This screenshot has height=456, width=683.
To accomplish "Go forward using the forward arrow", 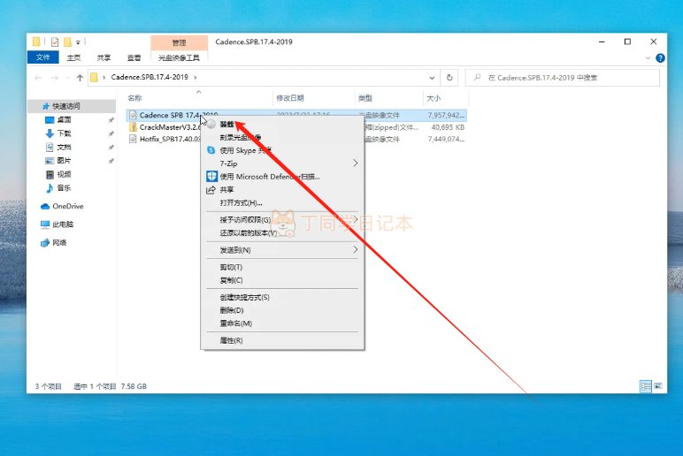I will point(55,78).
